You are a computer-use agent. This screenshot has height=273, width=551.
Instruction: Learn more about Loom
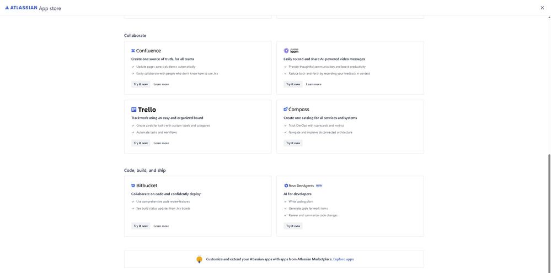313,84
